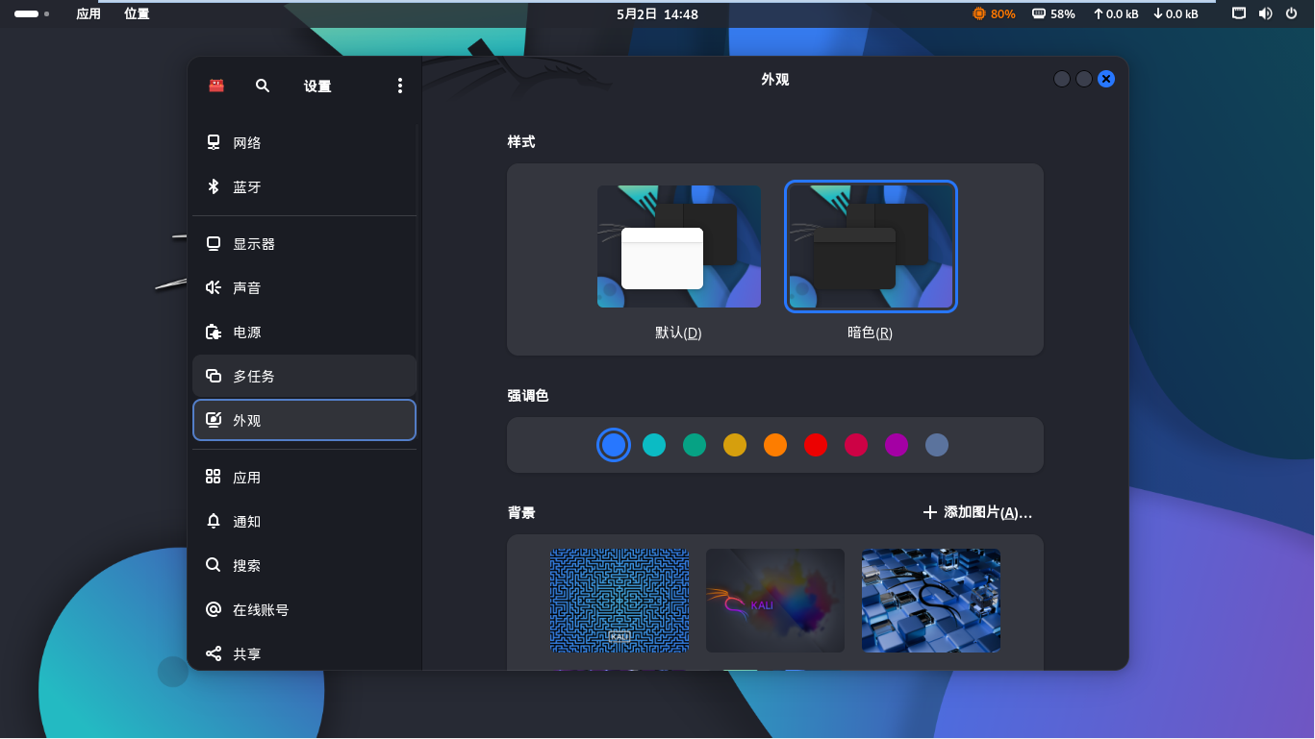Select the 外观 appearance icon
Screen dimensions: 1315x739
click(214, 420)
